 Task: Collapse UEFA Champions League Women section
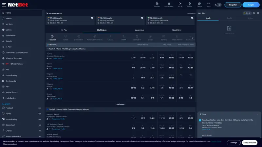click(121, 109)
